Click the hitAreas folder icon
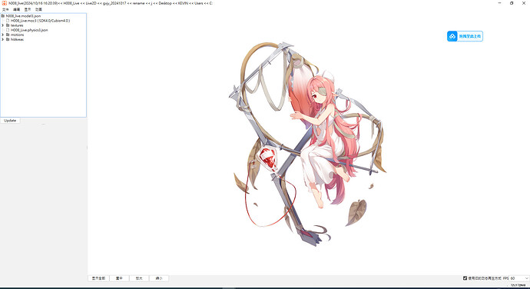 coord(8,40)
